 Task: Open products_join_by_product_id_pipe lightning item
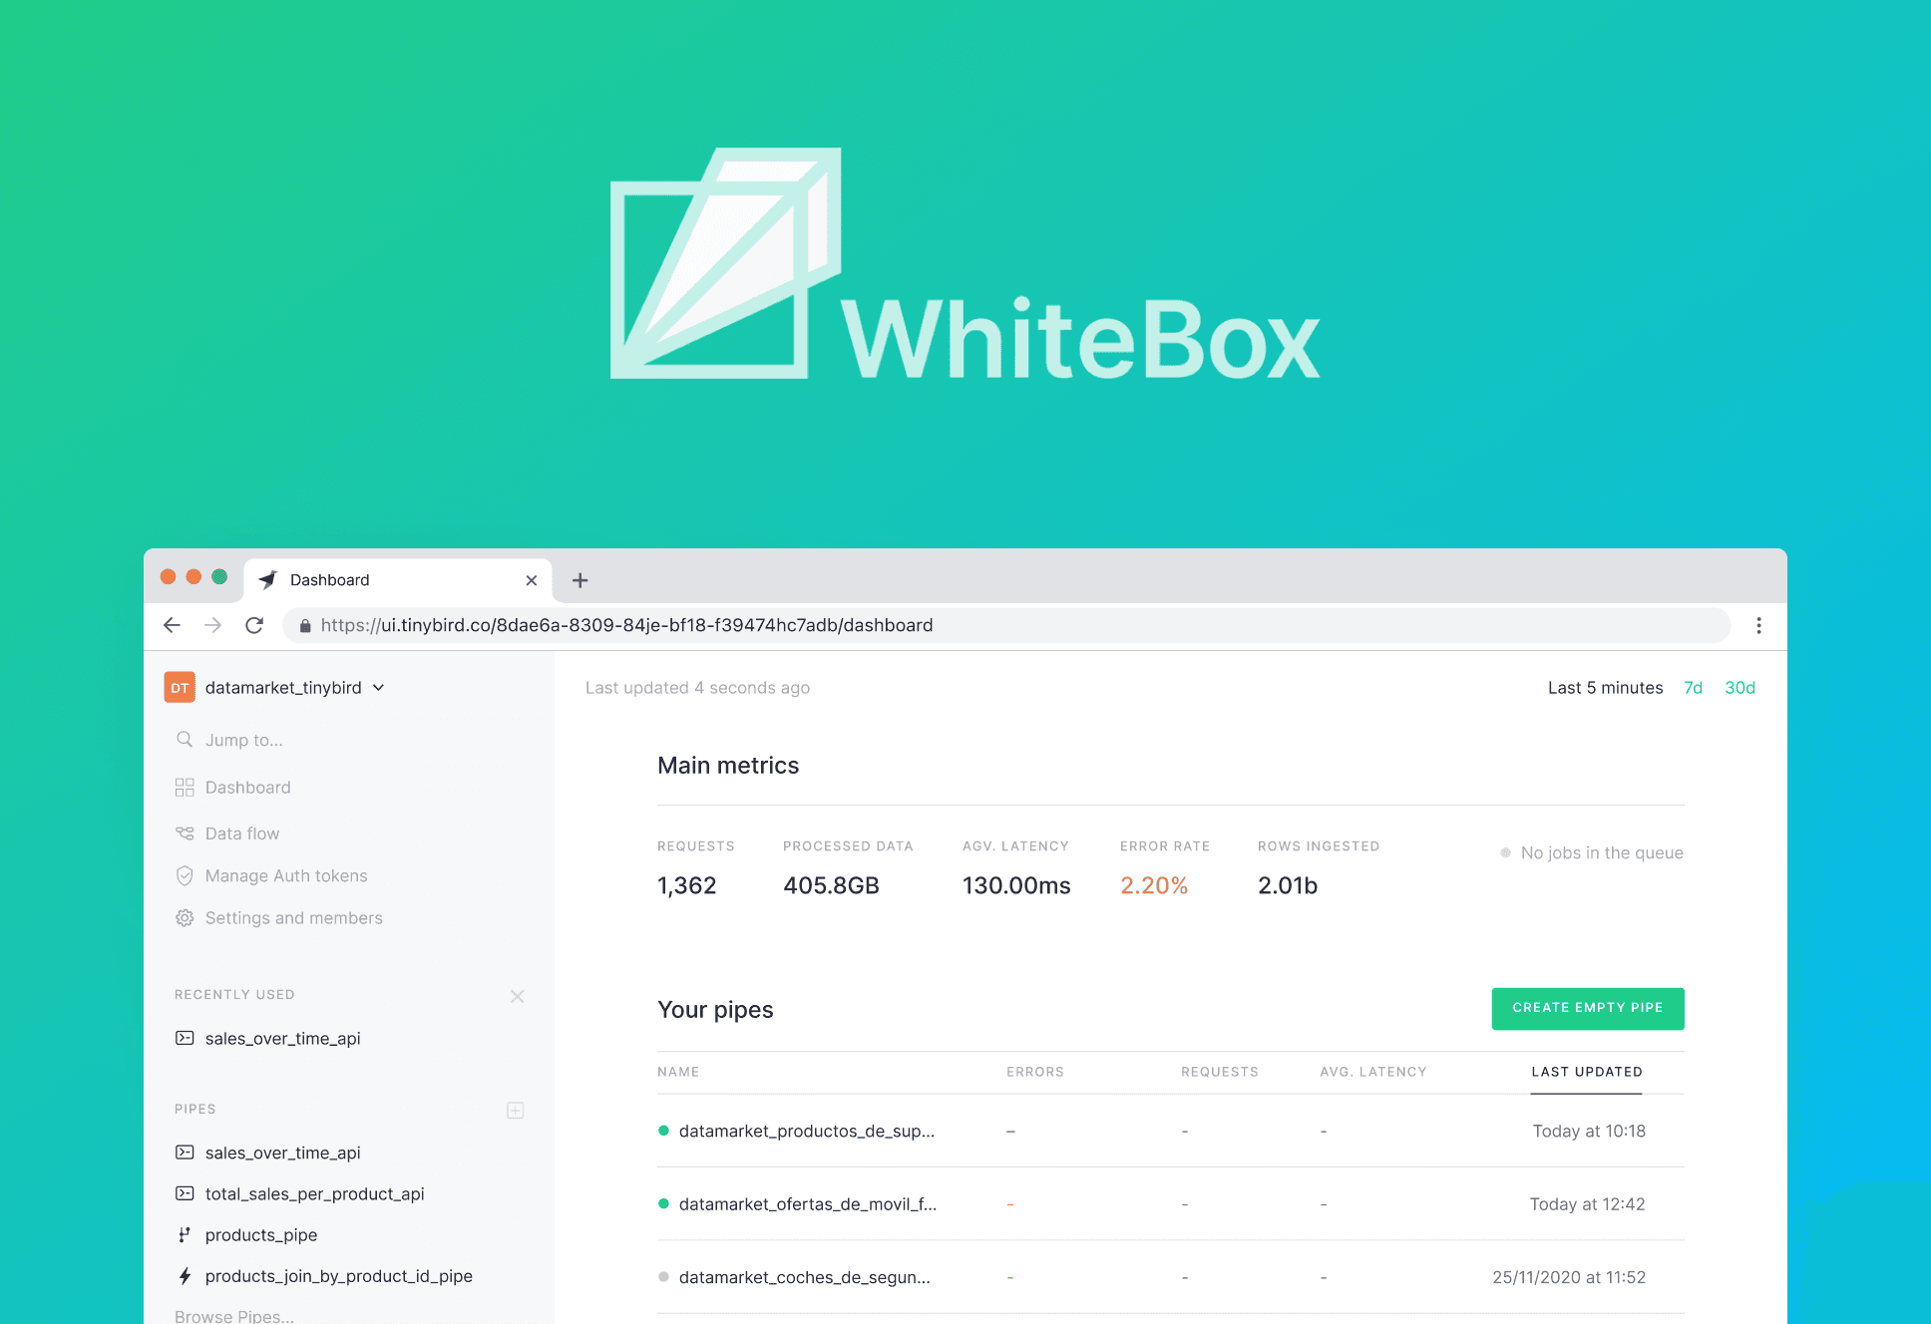coord(338,1276)
